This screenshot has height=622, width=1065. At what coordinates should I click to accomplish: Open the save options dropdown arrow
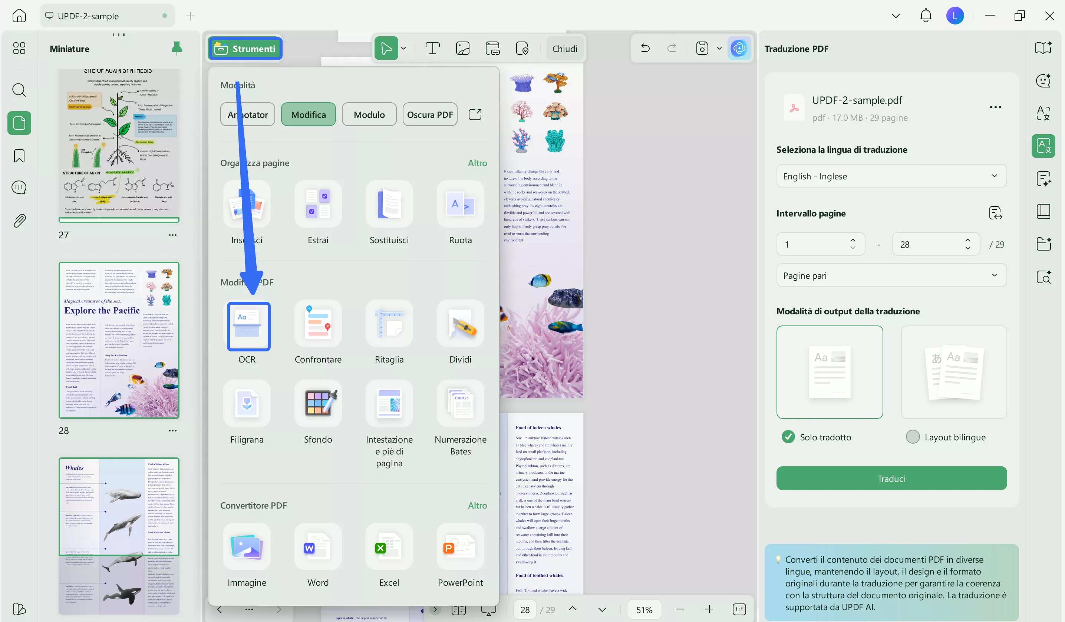pyautogui.click(x=719, y=49)
